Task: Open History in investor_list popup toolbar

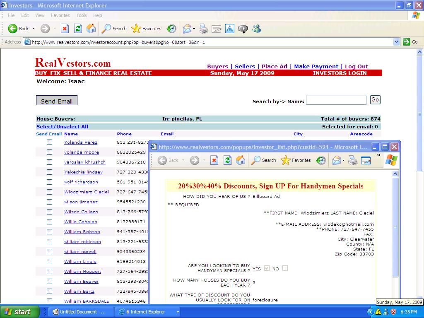Action: point(321,160)
